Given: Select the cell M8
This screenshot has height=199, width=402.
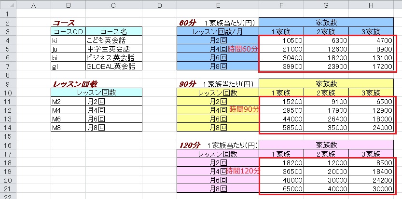Looking at the screenshot, I should [x=68, y=127].
